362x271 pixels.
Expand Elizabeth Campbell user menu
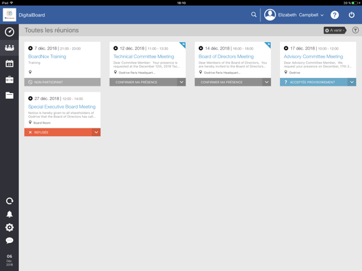[322, 15]
